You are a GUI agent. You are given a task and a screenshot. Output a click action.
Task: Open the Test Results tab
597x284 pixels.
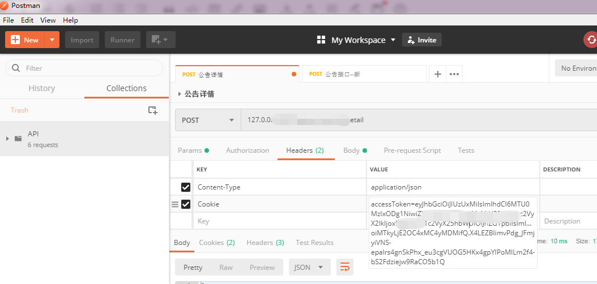click(314, 243)
